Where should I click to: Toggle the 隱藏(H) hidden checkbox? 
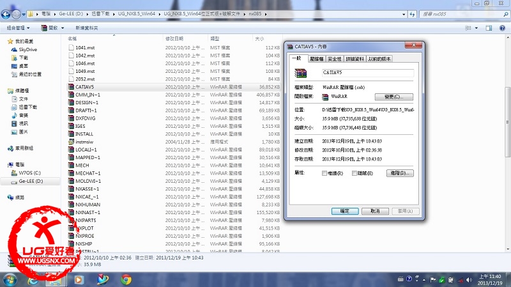(x=355, y=173)
